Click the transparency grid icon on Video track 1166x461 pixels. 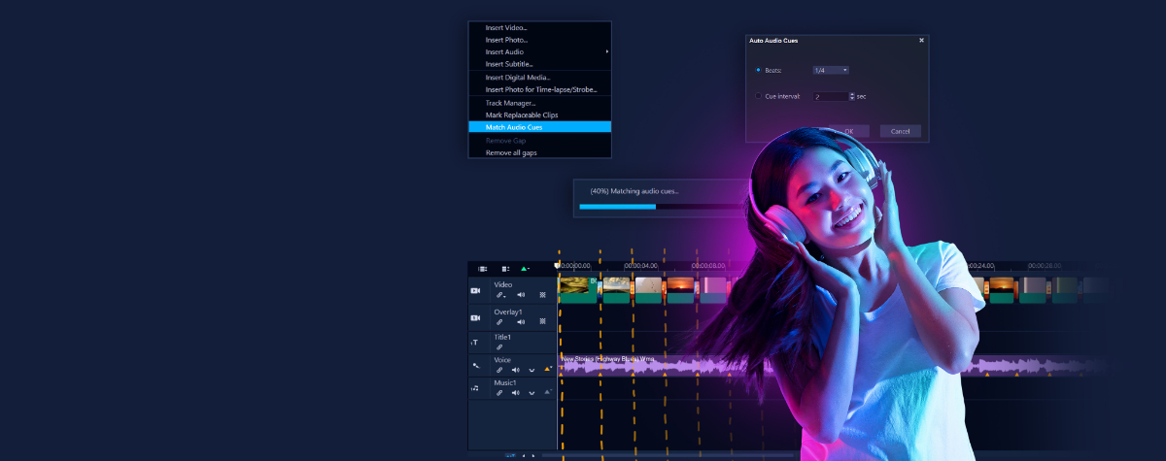point(542,295)
